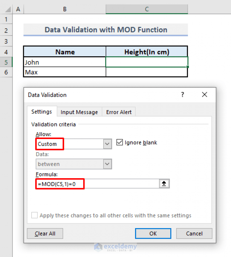Click the Clear All button
The height and width of the screenshot is (257, 231).
tap(45, 234)
